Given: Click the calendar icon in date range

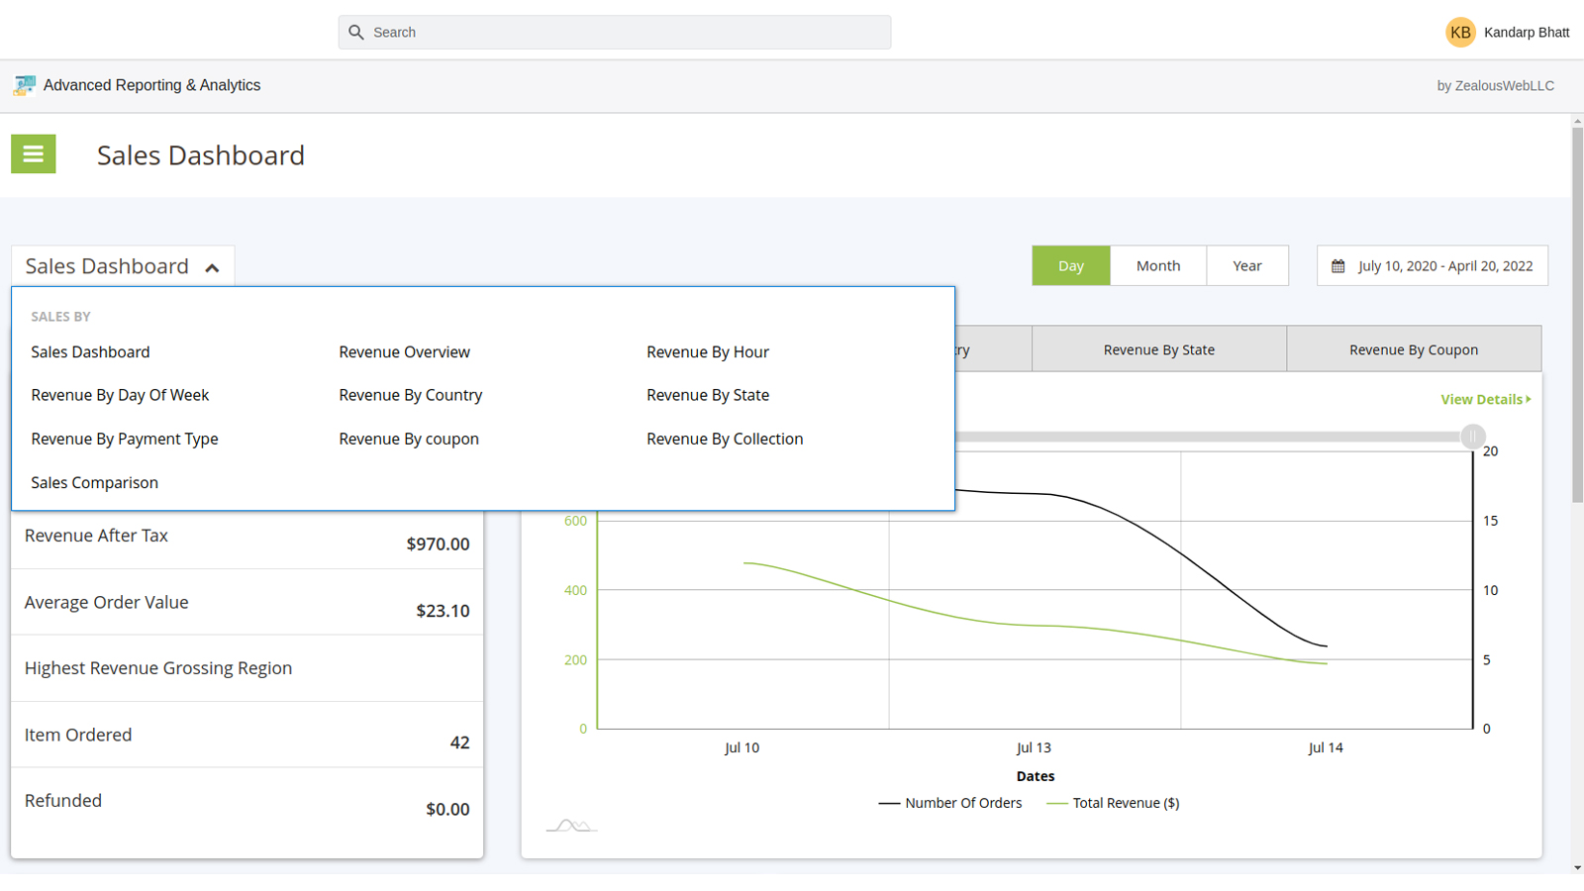Looking at the screenshot, I should point(1338,266).
